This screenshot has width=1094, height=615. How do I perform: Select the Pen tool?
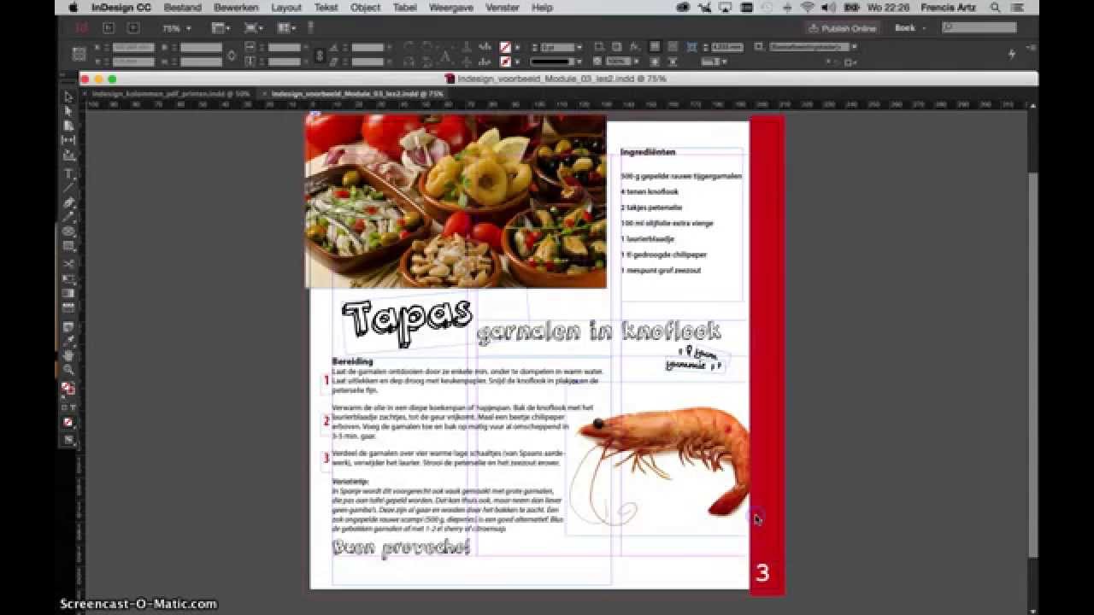tap(68, 202)
